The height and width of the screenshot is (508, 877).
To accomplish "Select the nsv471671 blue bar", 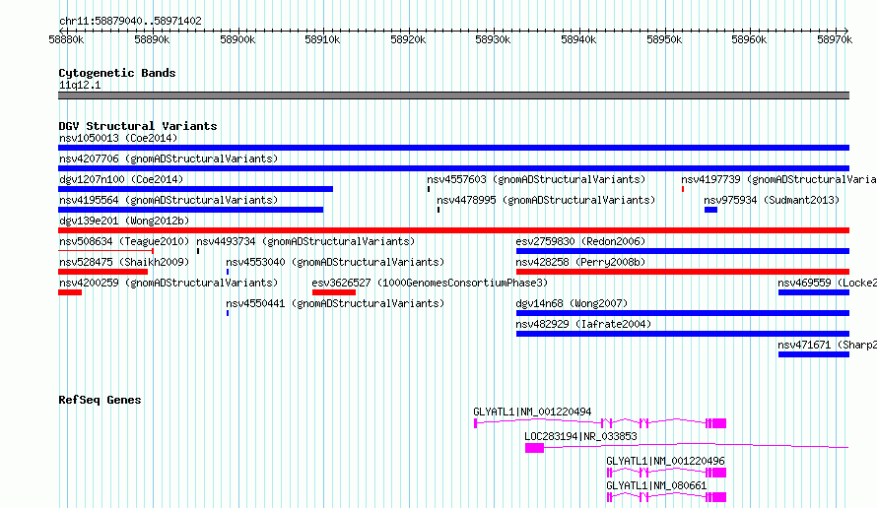I will point(814,354).
